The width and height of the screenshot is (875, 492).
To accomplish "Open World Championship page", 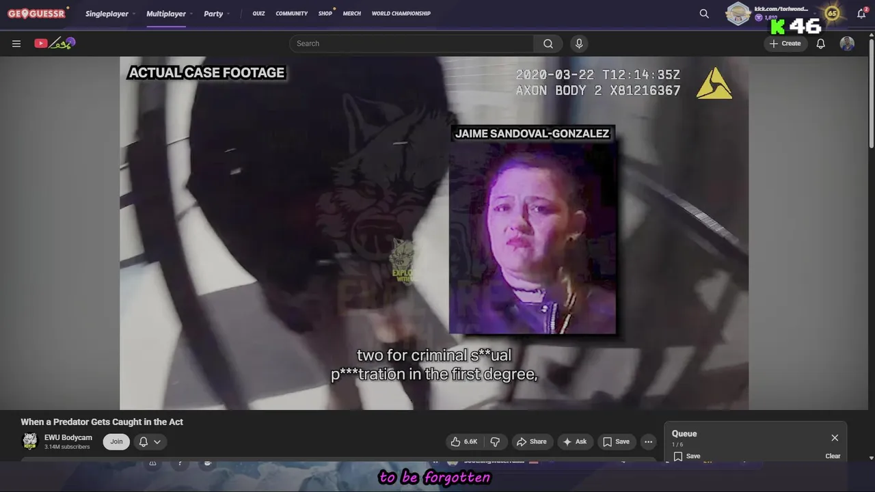I will [x=401, y=14].
